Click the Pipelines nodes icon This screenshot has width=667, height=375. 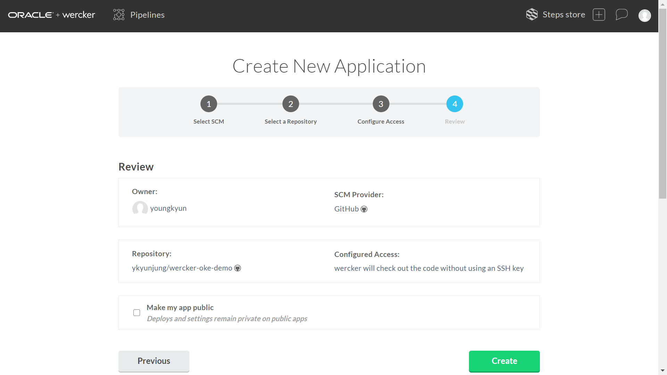[x=119, y=15]
